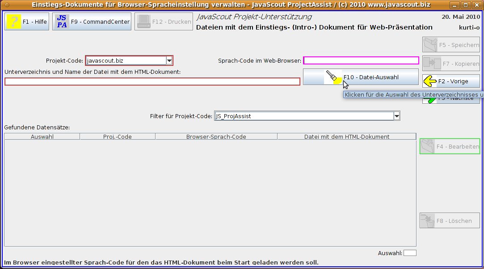Click the printer icon for F12 Drucken
The height and width of the screenshot is (269, 484).
coord(144,21)
